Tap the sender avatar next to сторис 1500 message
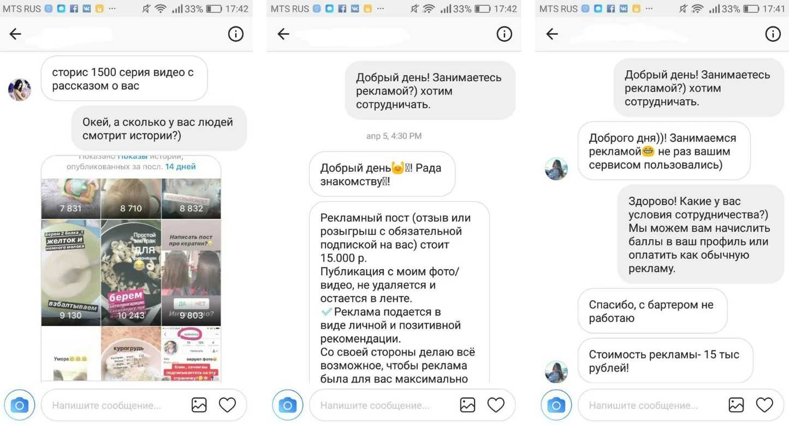Viewport: 789px width, 425px height. click(20, 89)
